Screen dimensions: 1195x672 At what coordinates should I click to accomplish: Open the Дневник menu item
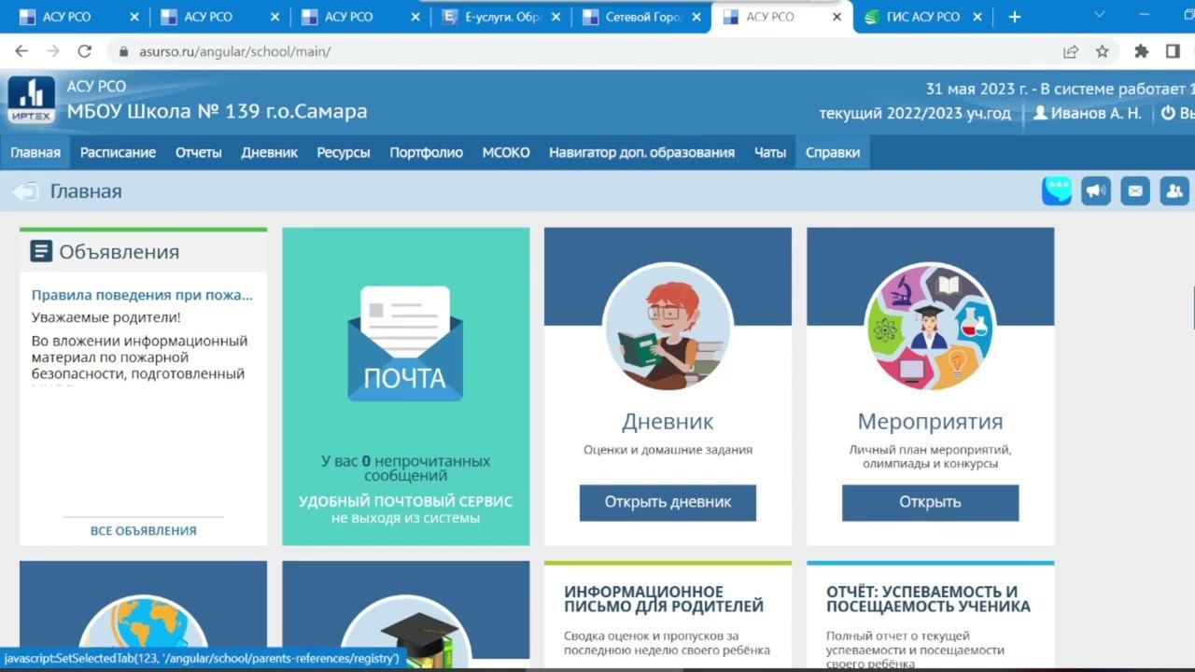tap(270, 152)
